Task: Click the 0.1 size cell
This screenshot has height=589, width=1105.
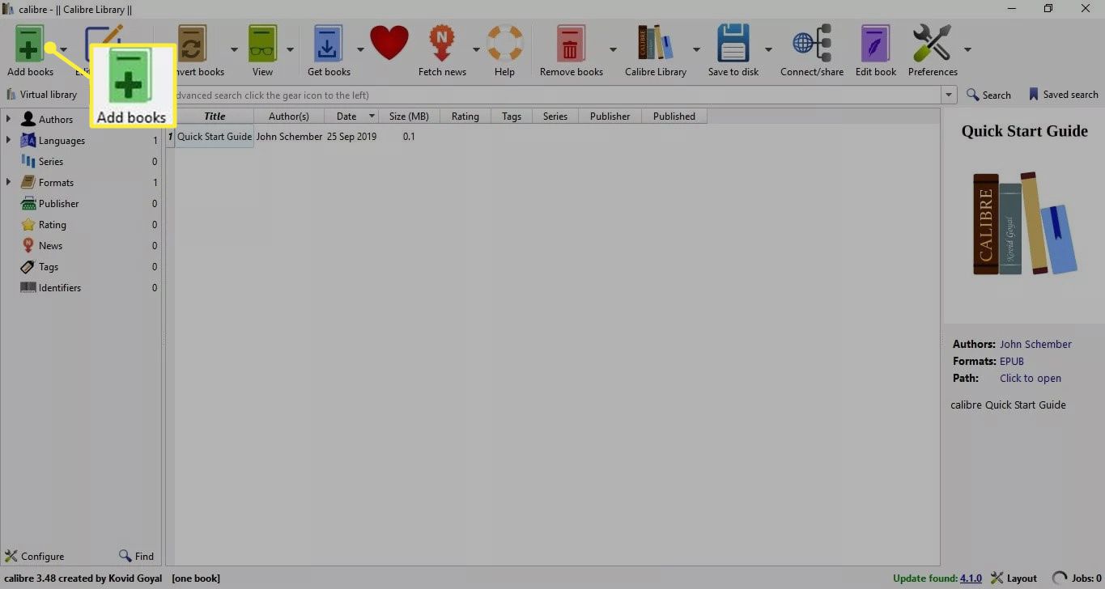Action: click(409, 137)
